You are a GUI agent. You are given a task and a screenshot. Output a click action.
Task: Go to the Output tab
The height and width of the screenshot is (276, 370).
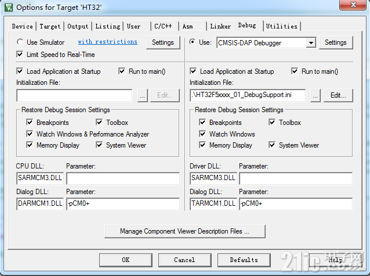78,26
